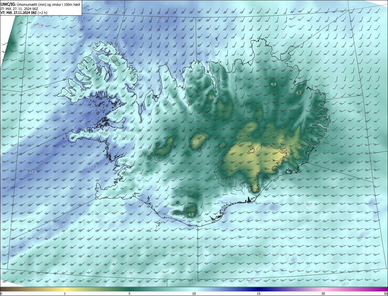Click the 12.0 value label on the map

tap(160, 21)
